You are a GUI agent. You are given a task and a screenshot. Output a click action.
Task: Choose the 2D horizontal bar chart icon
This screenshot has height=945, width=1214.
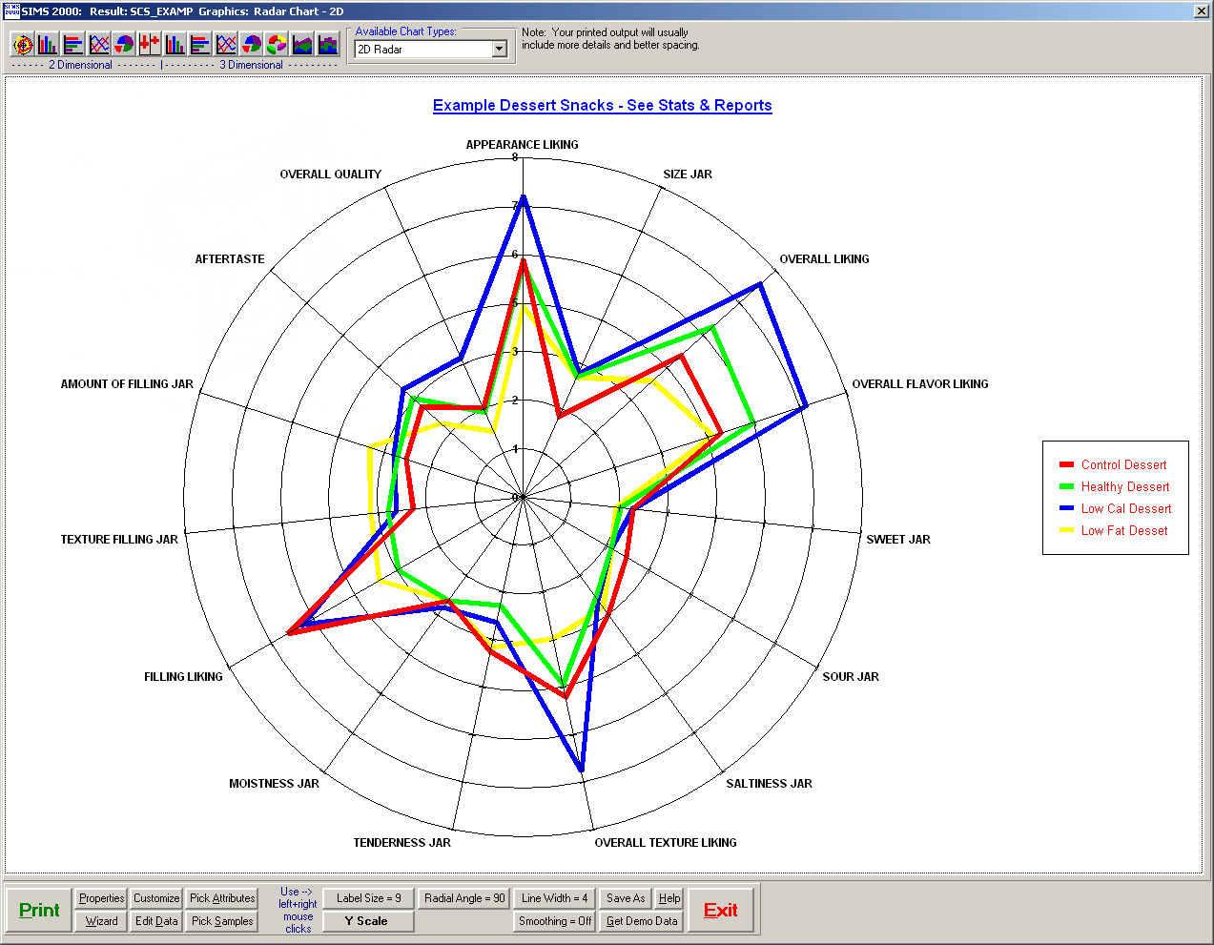(x=73, y=45)
